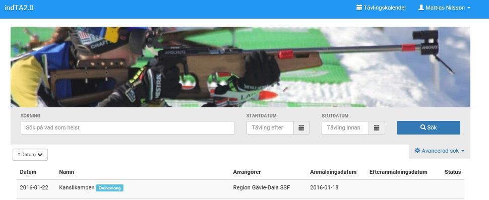The width and height of the screenshot is (489, 200).
Task: Open the Datum sort order dropdown
Action: [x=30, y=155]
